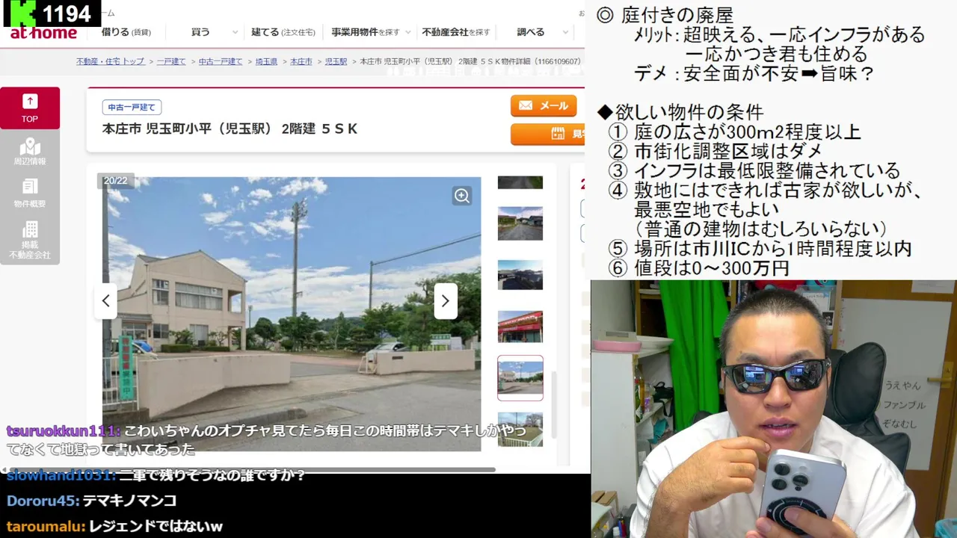The height and width of the screenshot is (538, 957).
Task: Follow the 埼玉県 breadcrumb link
Action: point(266,61)
